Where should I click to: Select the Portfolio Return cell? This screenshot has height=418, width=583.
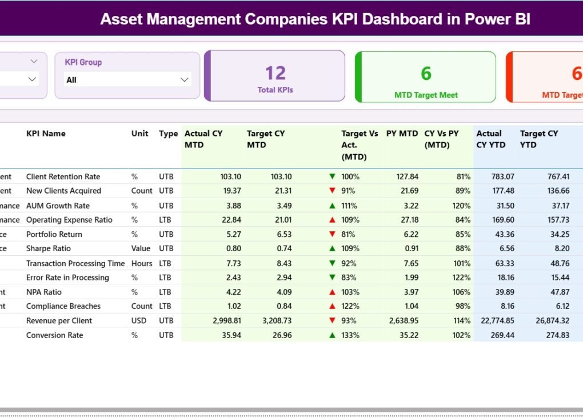(54, 234)
